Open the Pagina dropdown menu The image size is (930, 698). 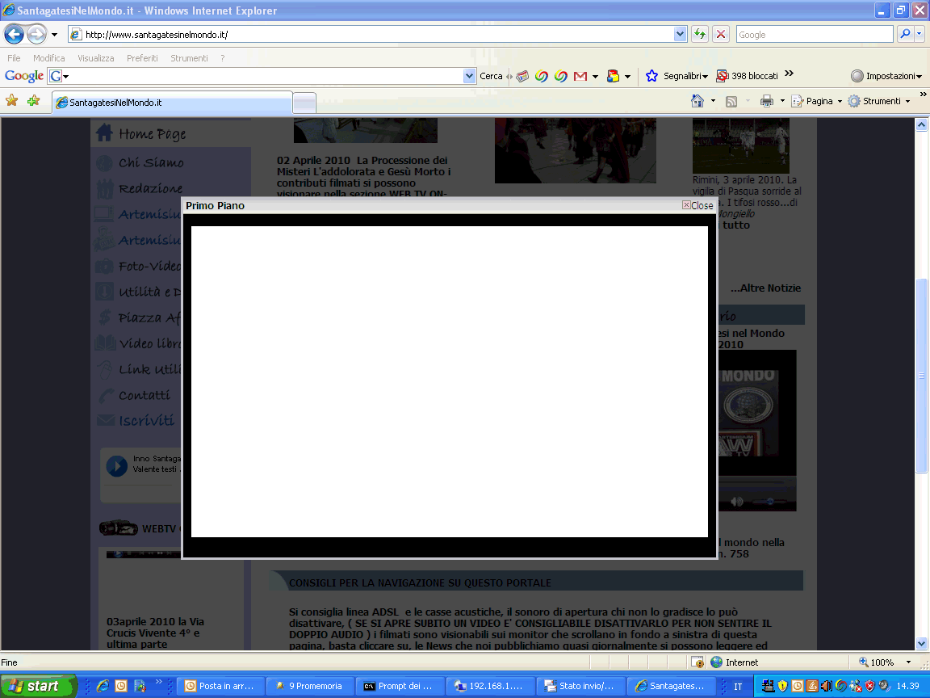pyautogui.click(x=819, y=101)
